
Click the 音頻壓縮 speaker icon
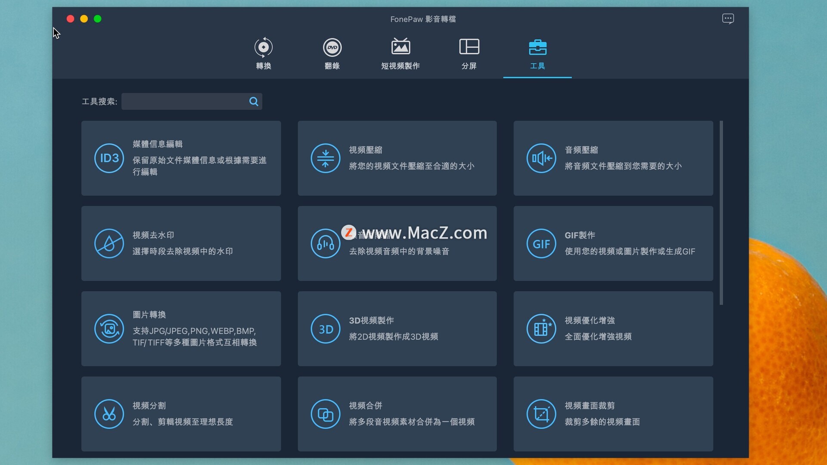click(x=541, y=158)
